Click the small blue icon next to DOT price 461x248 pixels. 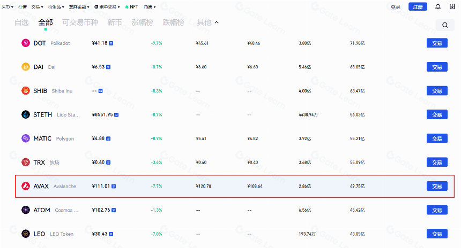pos(111,43)
